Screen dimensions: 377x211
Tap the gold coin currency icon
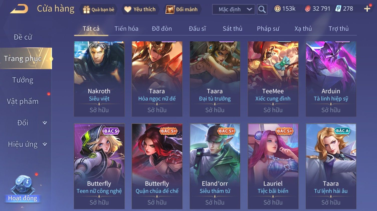(x=277, y=9)
